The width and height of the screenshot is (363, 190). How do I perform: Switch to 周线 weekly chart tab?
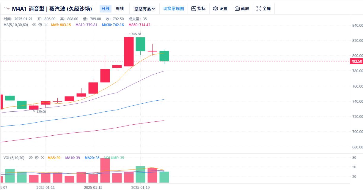tap(120, 9)
